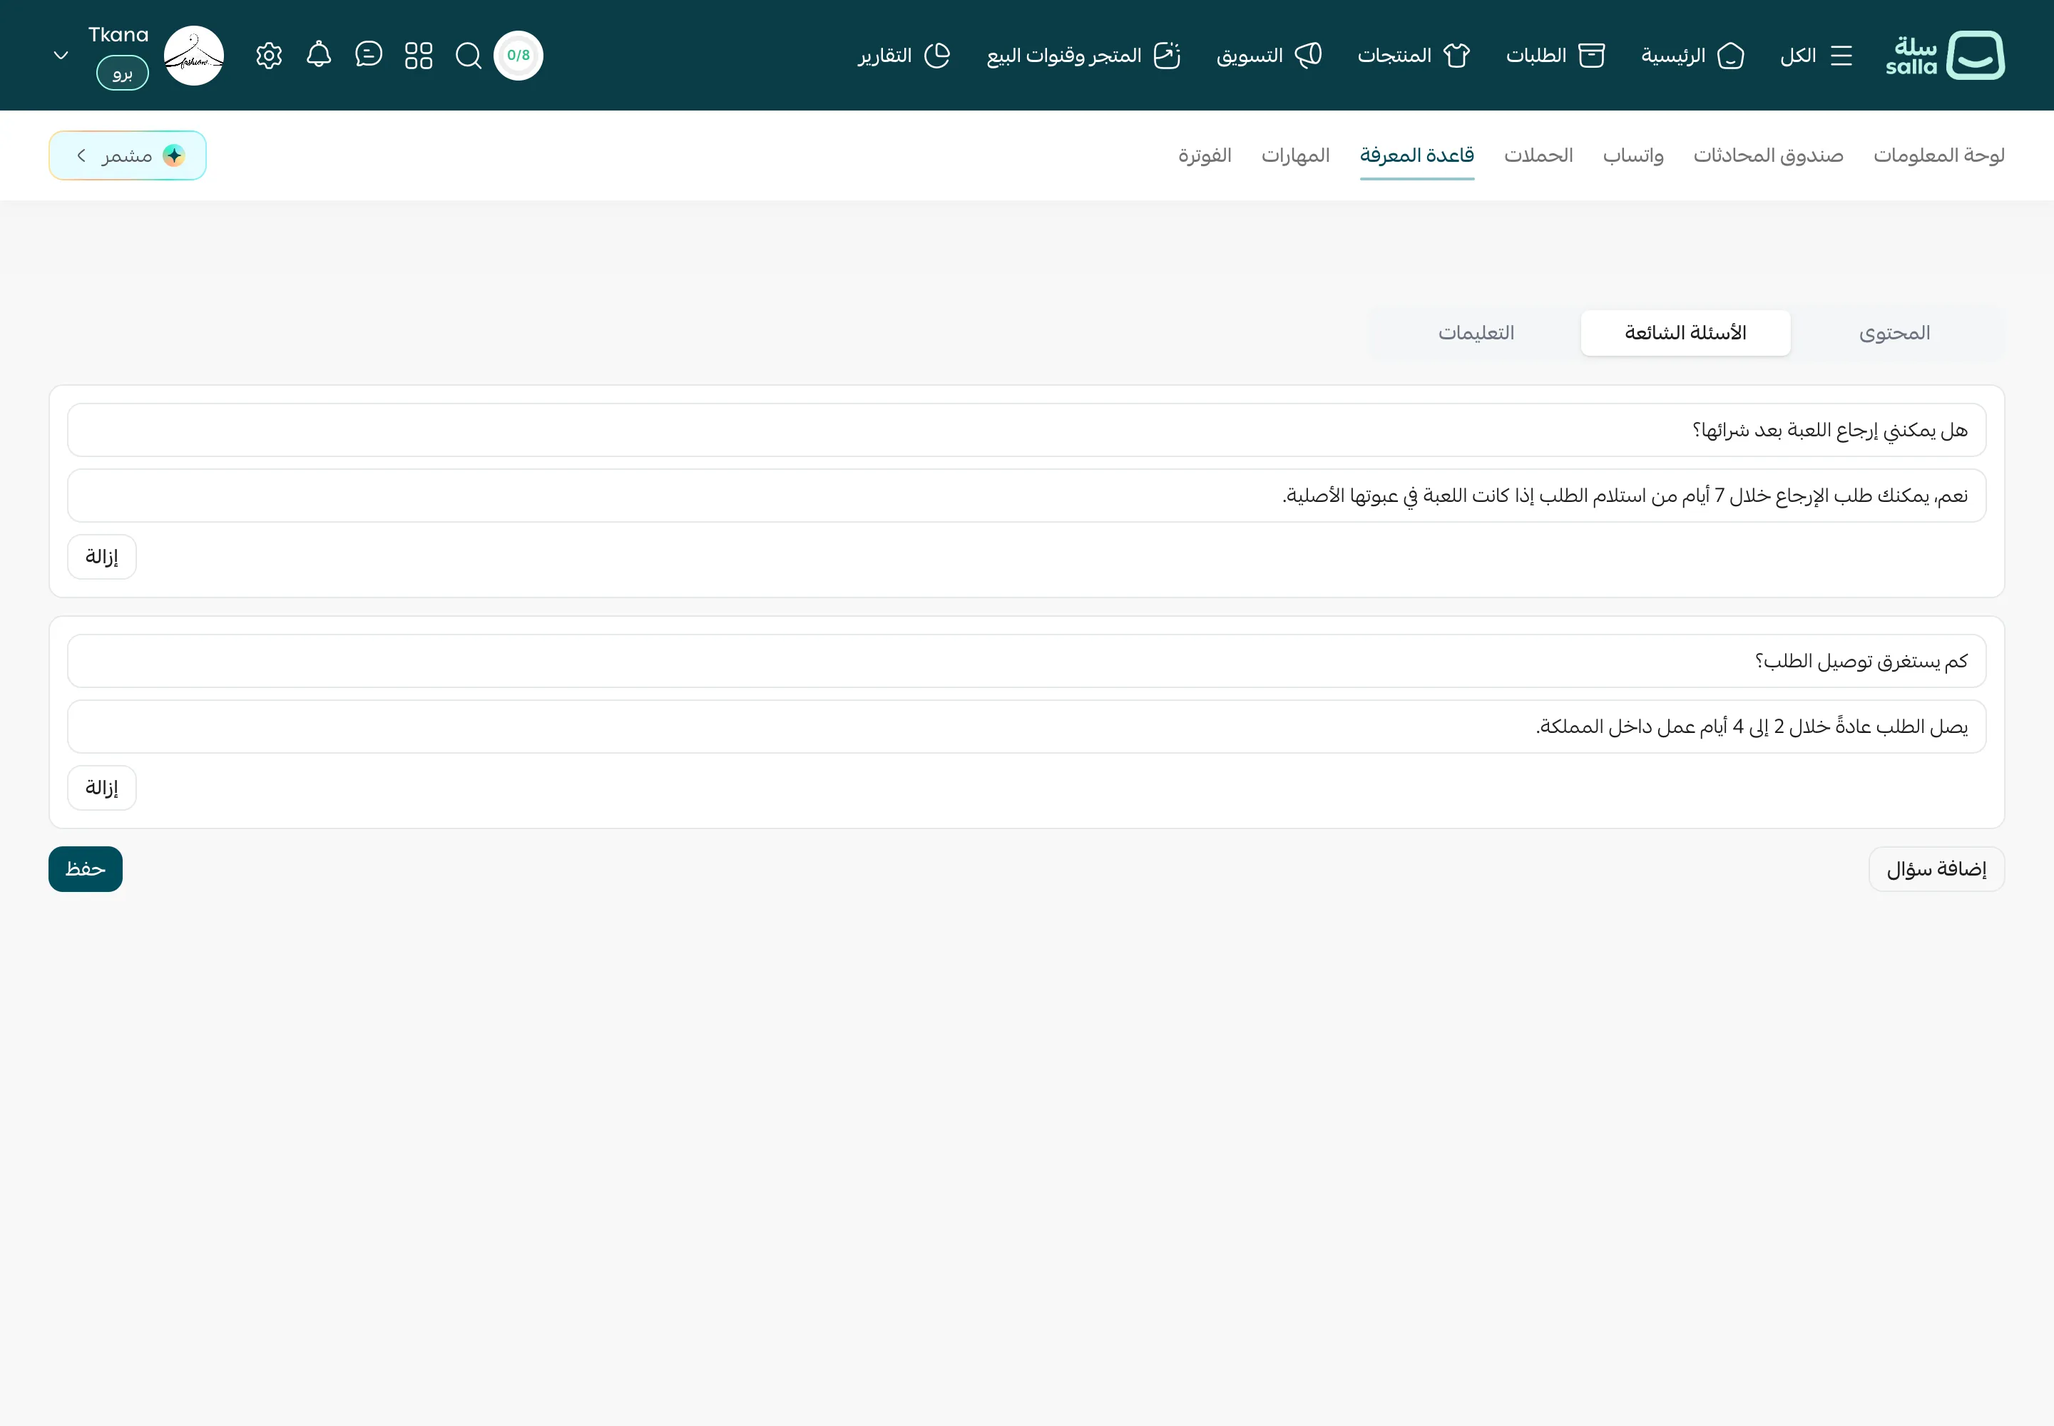Open التقارير reports menu

(x=904, y=56)
